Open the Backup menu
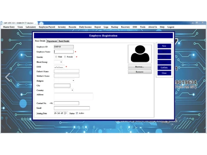This screenshot has height=155, width=207. pyautogui.click(x=115, y=27)
